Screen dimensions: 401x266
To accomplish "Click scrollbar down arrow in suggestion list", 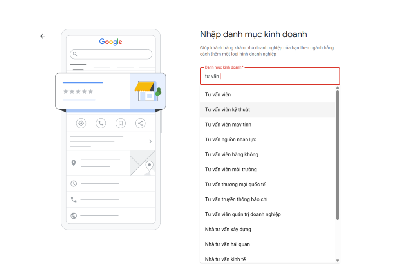I will [338, 261].
